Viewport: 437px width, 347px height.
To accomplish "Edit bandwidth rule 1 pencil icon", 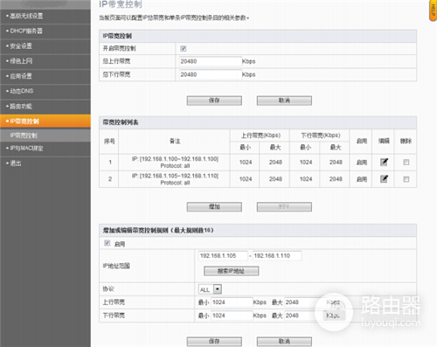I will [384, 162].
